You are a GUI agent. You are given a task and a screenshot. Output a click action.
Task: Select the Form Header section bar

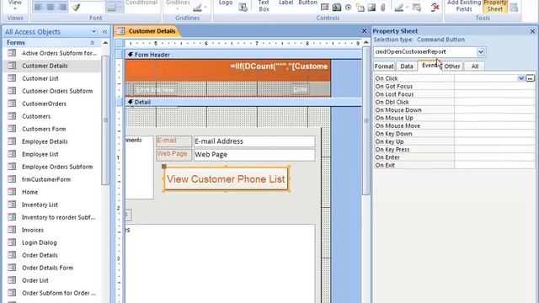(x=243, y=55)
